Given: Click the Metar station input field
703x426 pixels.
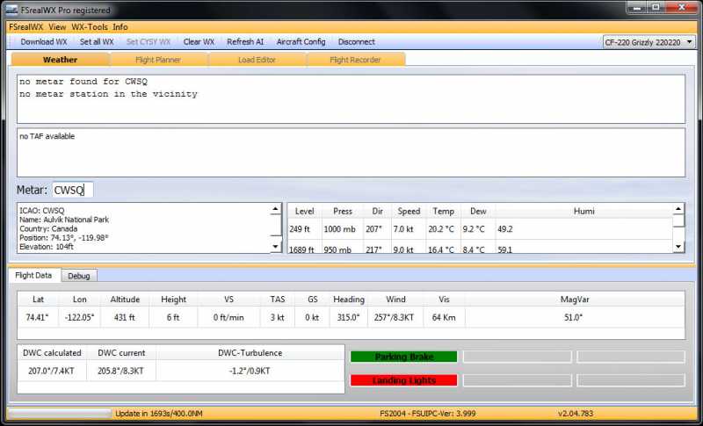Looking at the screenshot, I should click(72, 190).
